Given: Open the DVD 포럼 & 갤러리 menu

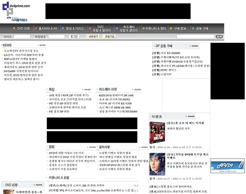Looking at the screenshot, I should coord(101,29).
